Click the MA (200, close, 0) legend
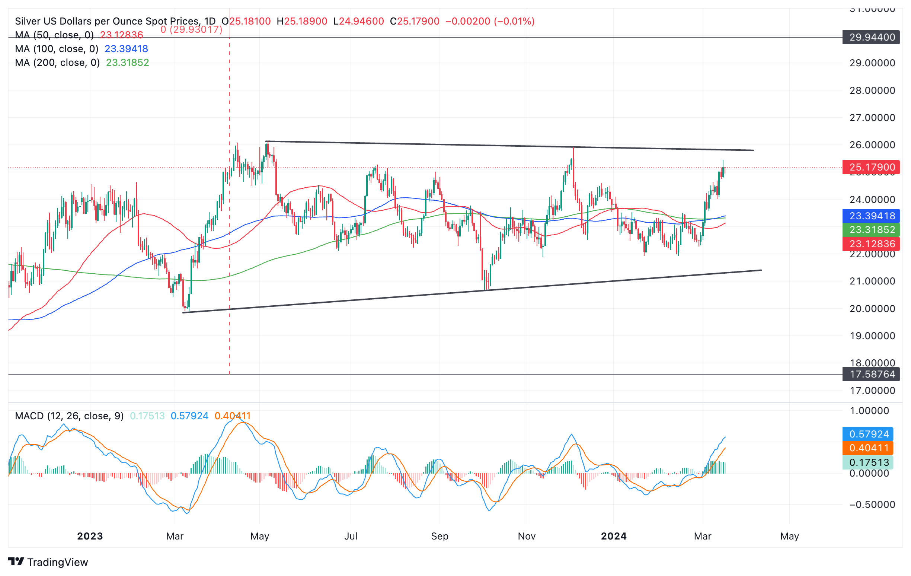 57,63
